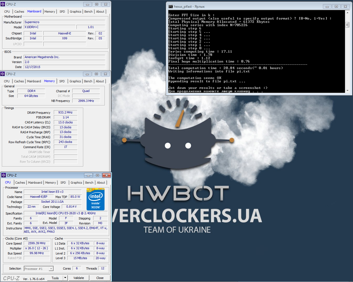Maximize the hexus_pifast console window

point(336,7)
